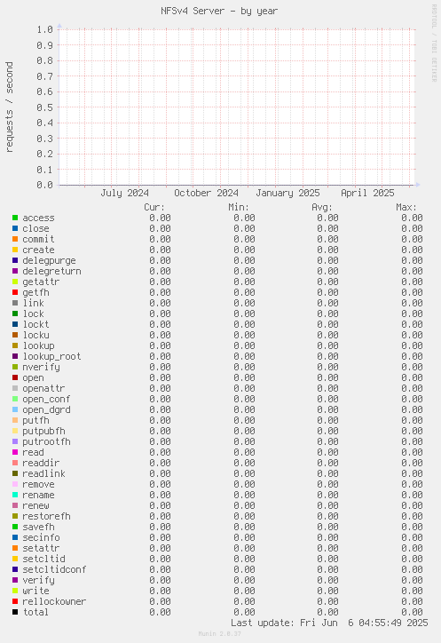This screenshot has width=441, height=643.
Task: Click the October 2024 axis label
Action: 206,193
